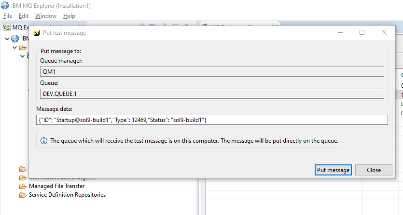
Task: Click the Queue manager field showing QM1
Action: (212, 71)
